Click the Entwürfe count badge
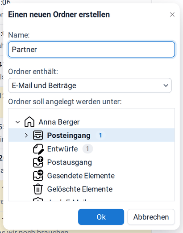This screenshot has height=233, width=183. (87, 149)
